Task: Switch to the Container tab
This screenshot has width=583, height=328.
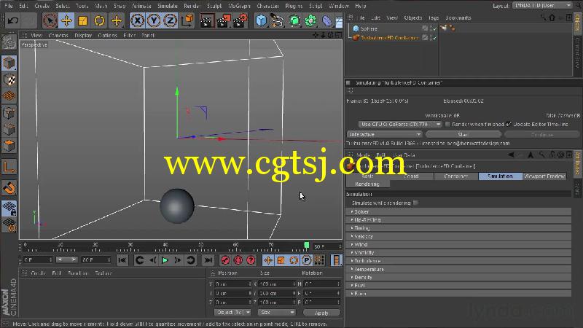Action: click(x=456, y=176)
